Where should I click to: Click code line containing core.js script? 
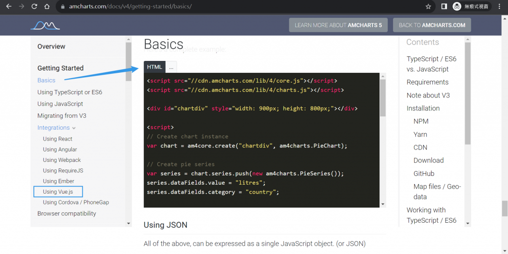coord(242,81)
